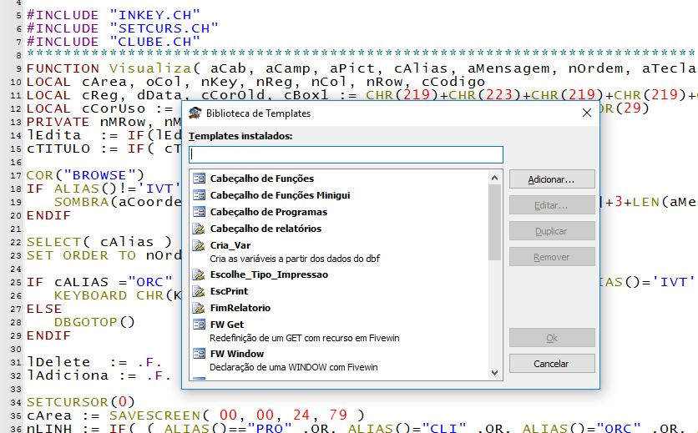Select the FW Window template name
The image size is (698, 433).
click(237, 354)
